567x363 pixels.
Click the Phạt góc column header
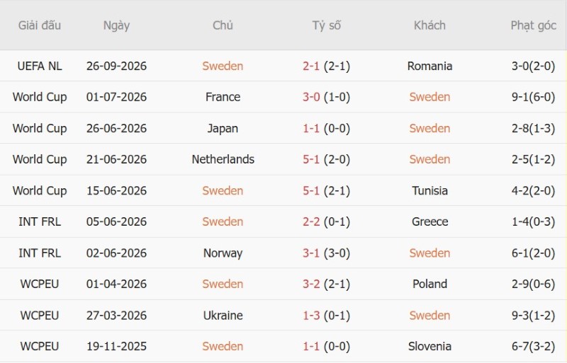point(533,25)
